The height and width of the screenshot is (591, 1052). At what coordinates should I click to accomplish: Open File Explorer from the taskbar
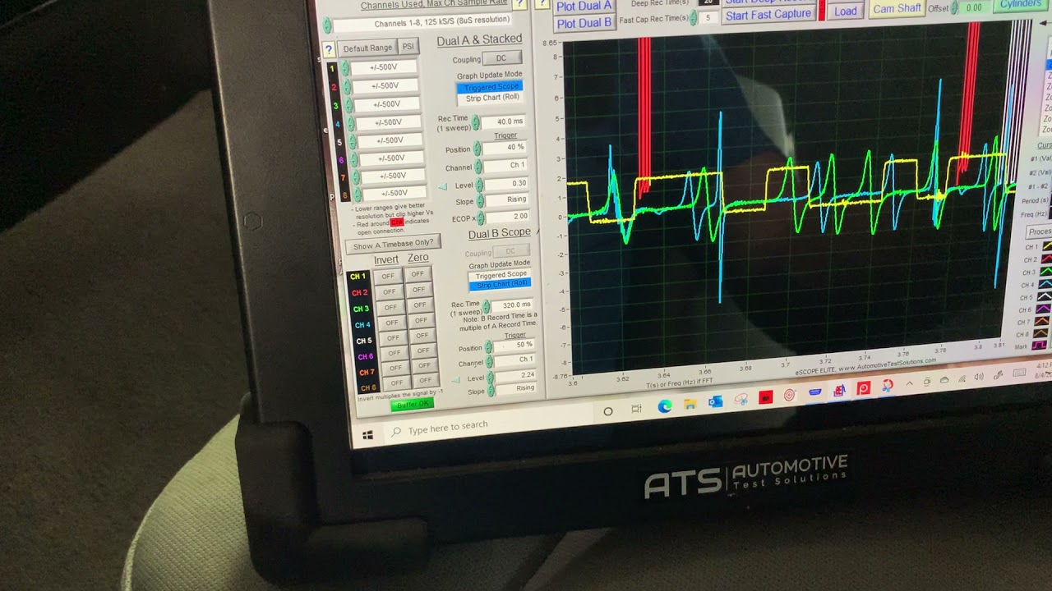pyautogui.click(x=690, y=404)
